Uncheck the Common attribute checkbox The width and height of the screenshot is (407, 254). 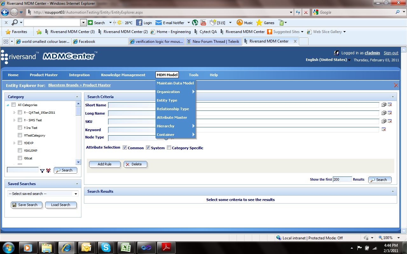[125, 148]
